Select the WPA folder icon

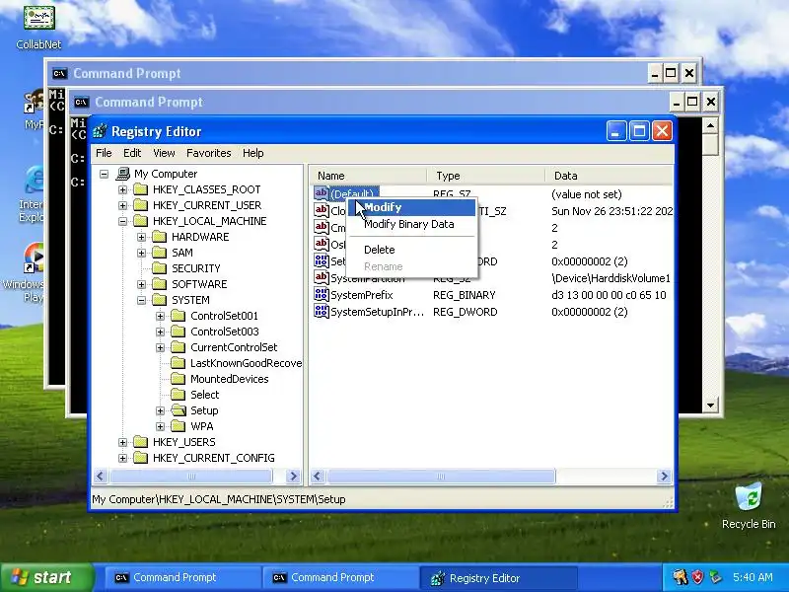(179, 426)
